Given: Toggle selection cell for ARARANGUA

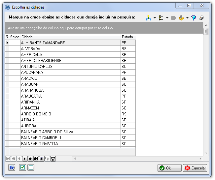Looking at the screenshot, I should coord(15,90).
